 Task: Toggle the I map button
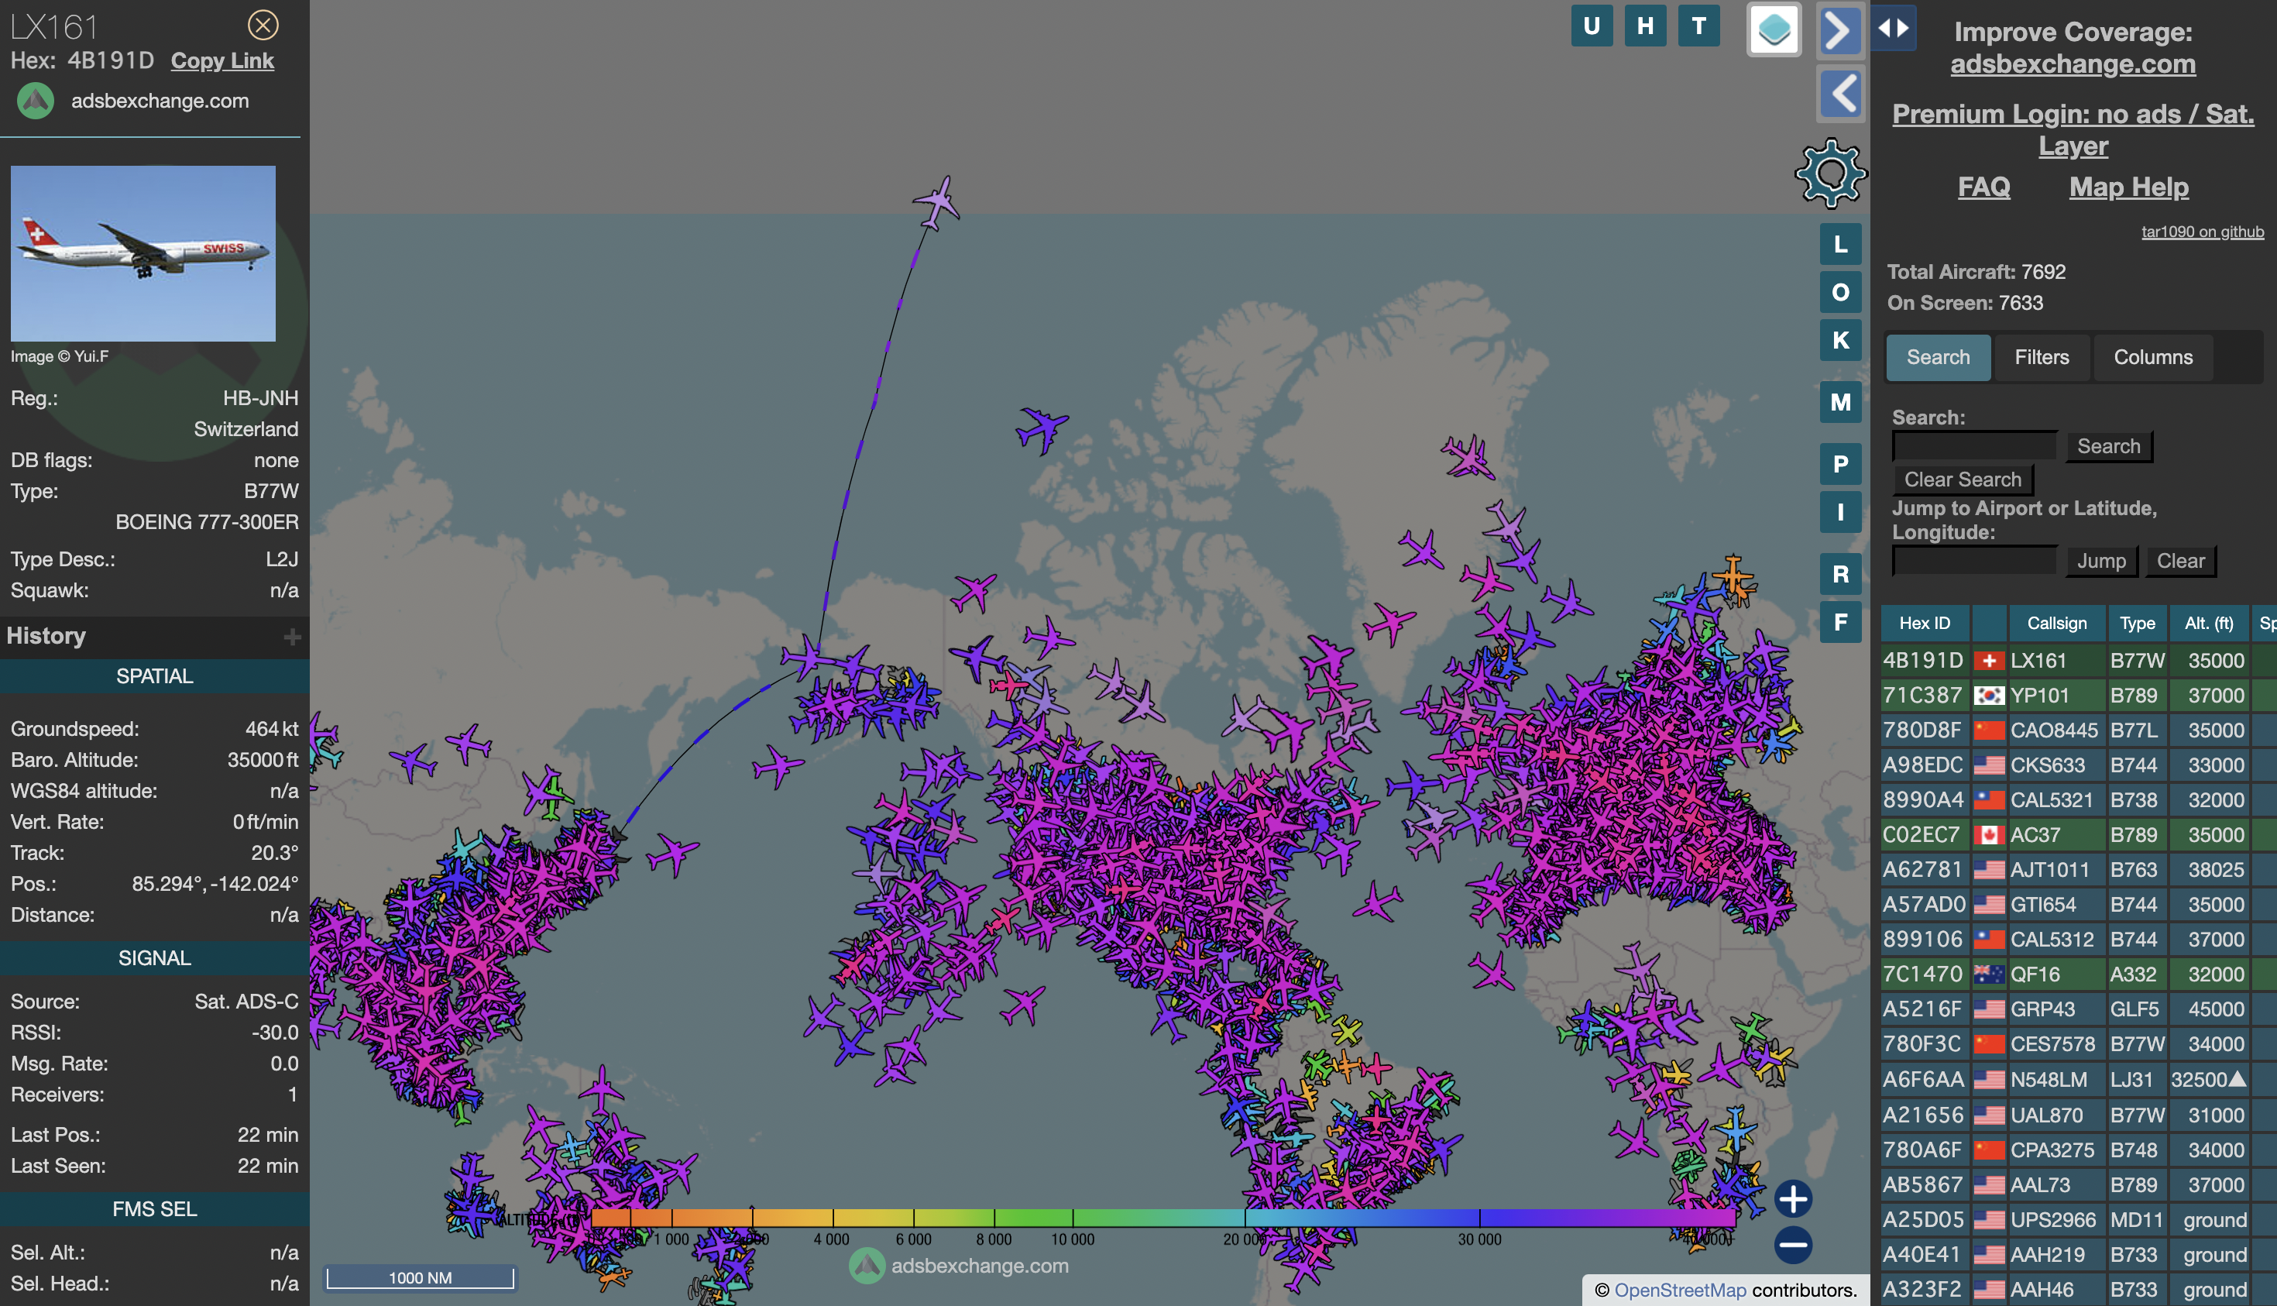click(1840, 513)
